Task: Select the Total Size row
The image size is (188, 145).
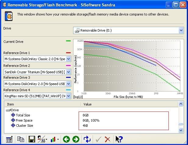Action: 23,115
